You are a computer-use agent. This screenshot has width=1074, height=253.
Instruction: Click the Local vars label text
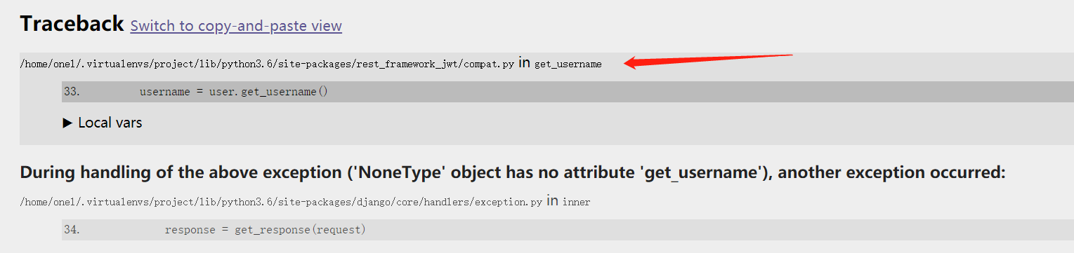[110, 123]
